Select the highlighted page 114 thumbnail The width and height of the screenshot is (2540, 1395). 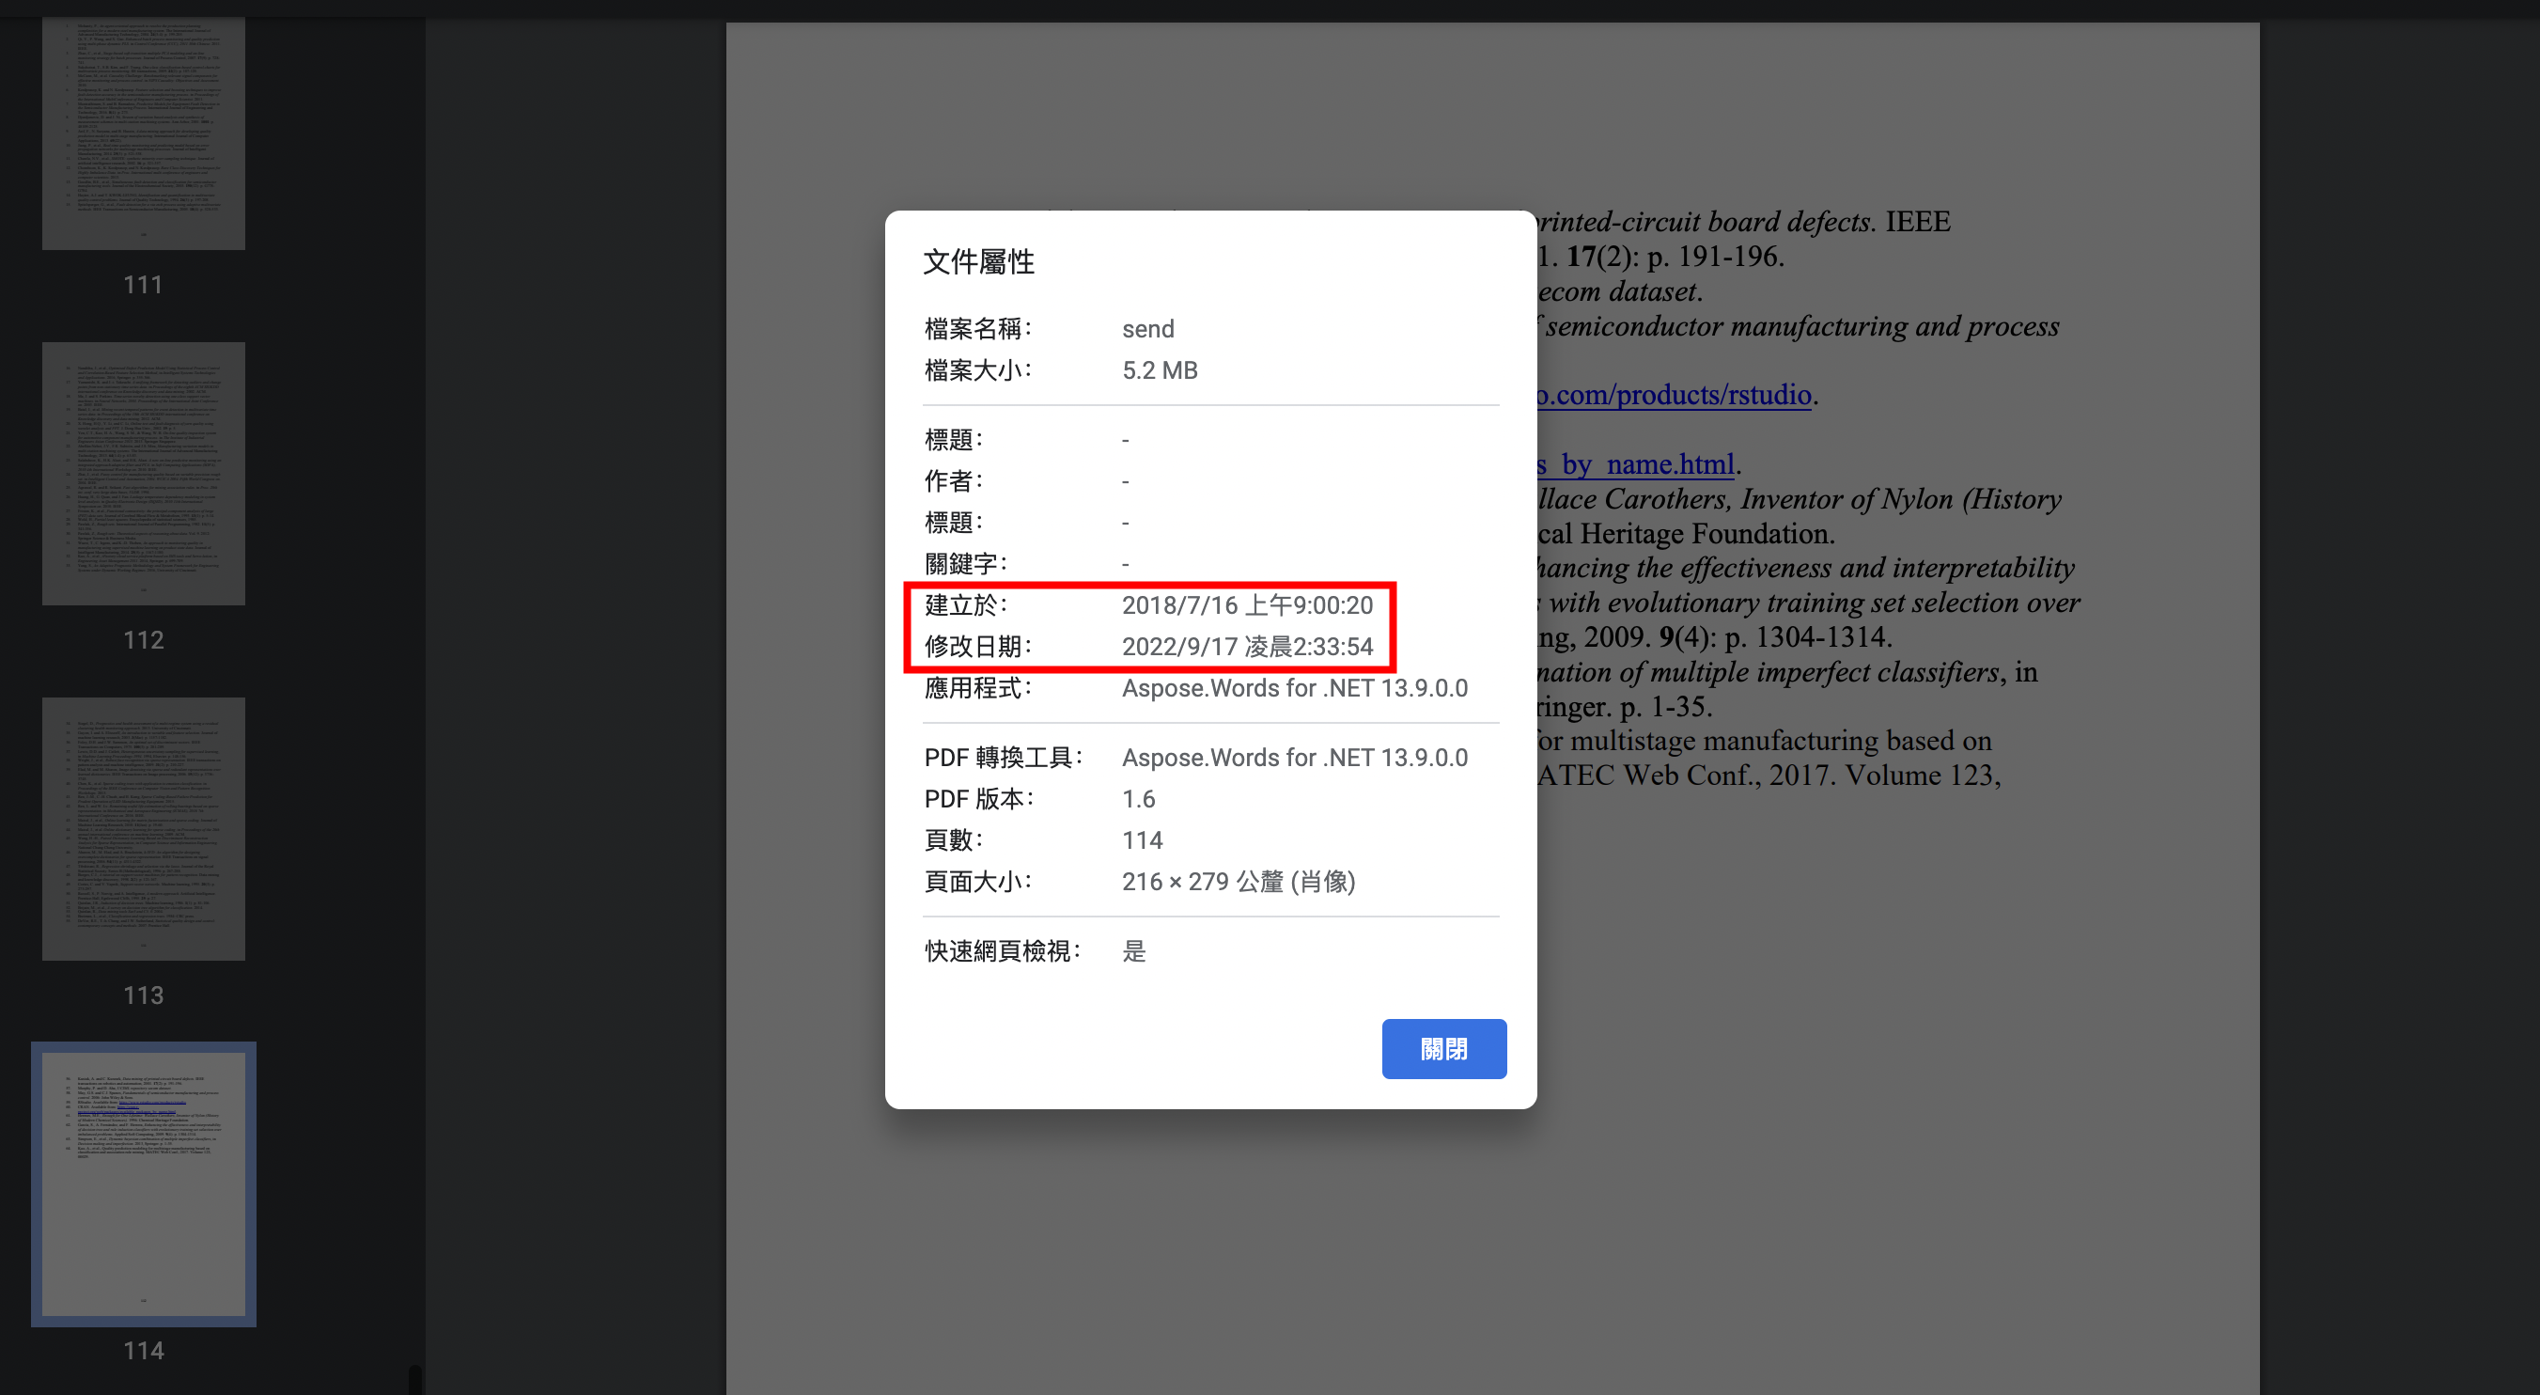[143, 1183]
